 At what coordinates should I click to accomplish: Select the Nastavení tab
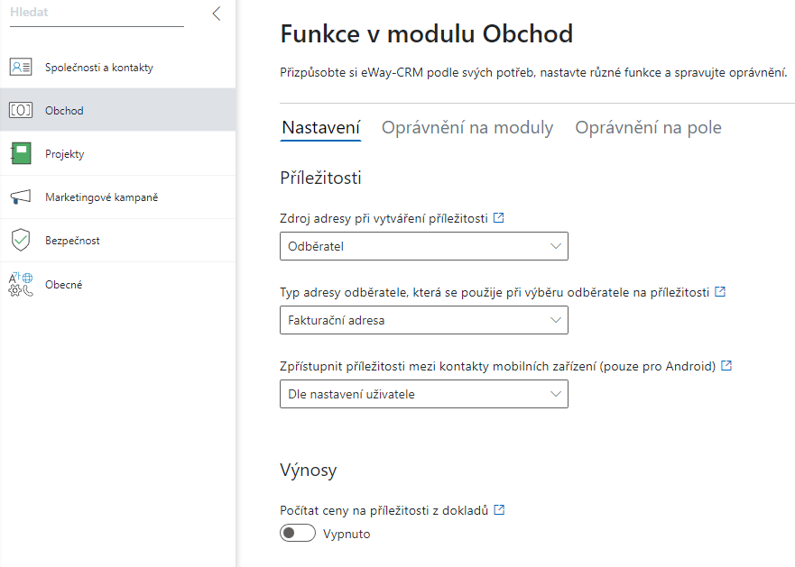(x=321, y=128)
